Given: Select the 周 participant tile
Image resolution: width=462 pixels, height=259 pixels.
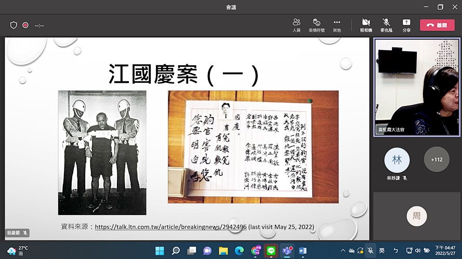Looking at the screenshot, I should (x=416, y=216).
